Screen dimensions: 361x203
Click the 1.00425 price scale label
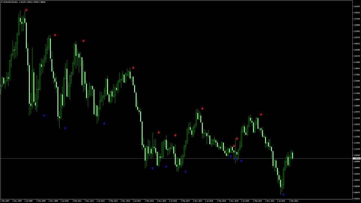[x=356, y=180]
